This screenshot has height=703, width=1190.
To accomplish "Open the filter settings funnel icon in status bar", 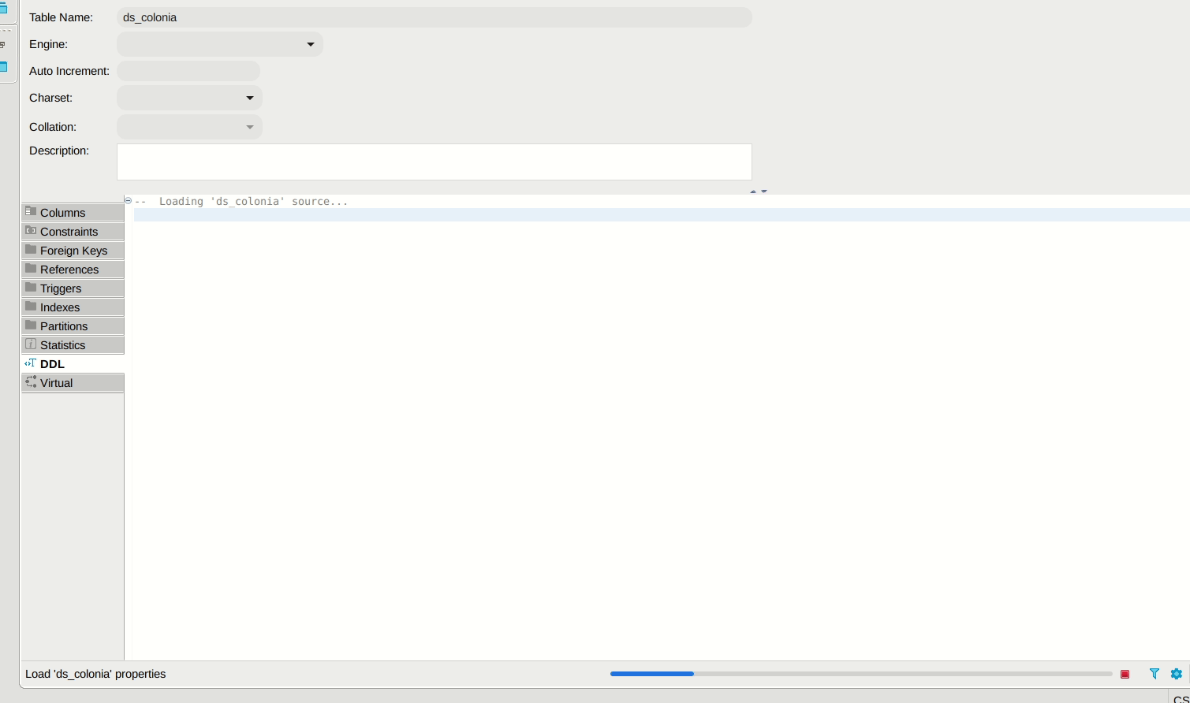I will [1155, 674].
